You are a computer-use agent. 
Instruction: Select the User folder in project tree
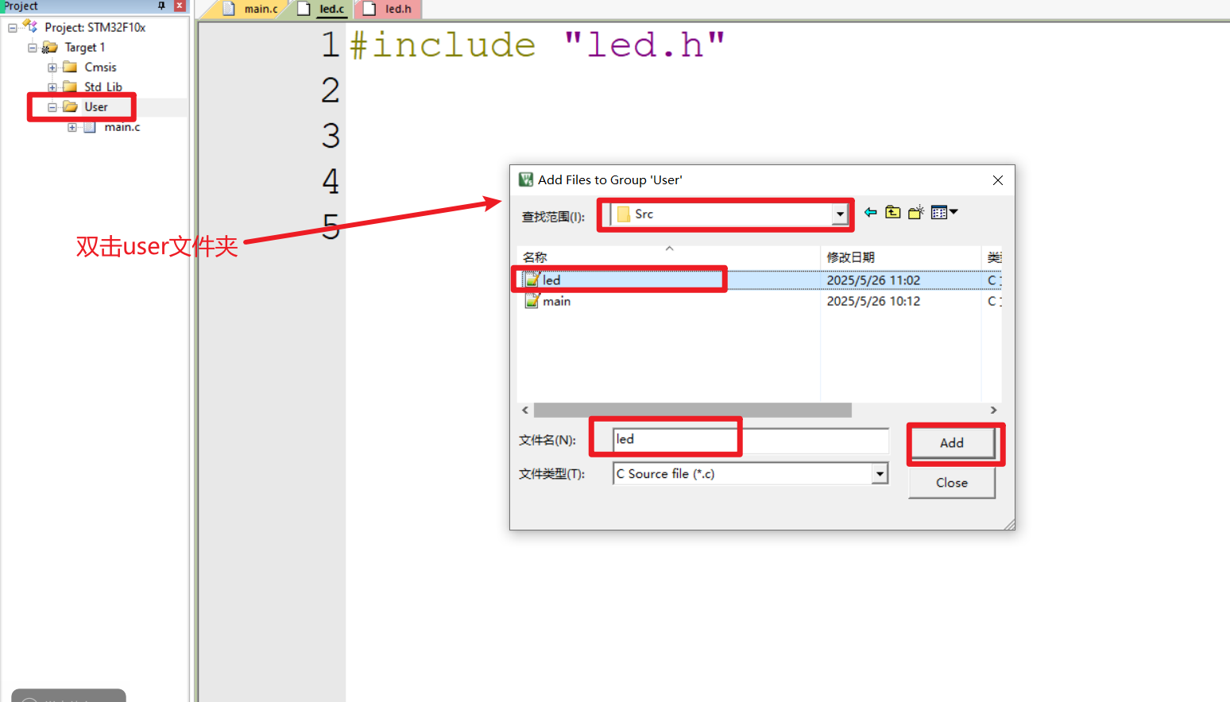[96, 107]
